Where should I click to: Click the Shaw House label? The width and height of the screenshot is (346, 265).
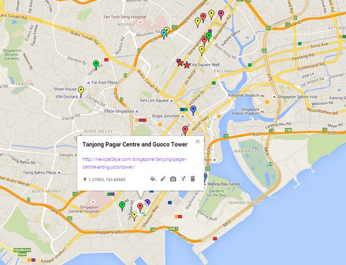pyautogui.click(x=65, y=89)
